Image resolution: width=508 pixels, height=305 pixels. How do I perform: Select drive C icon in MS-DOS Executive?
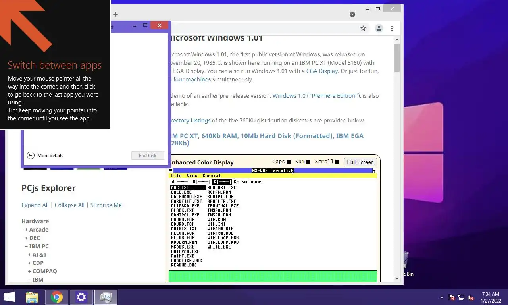tap(222, 182)
